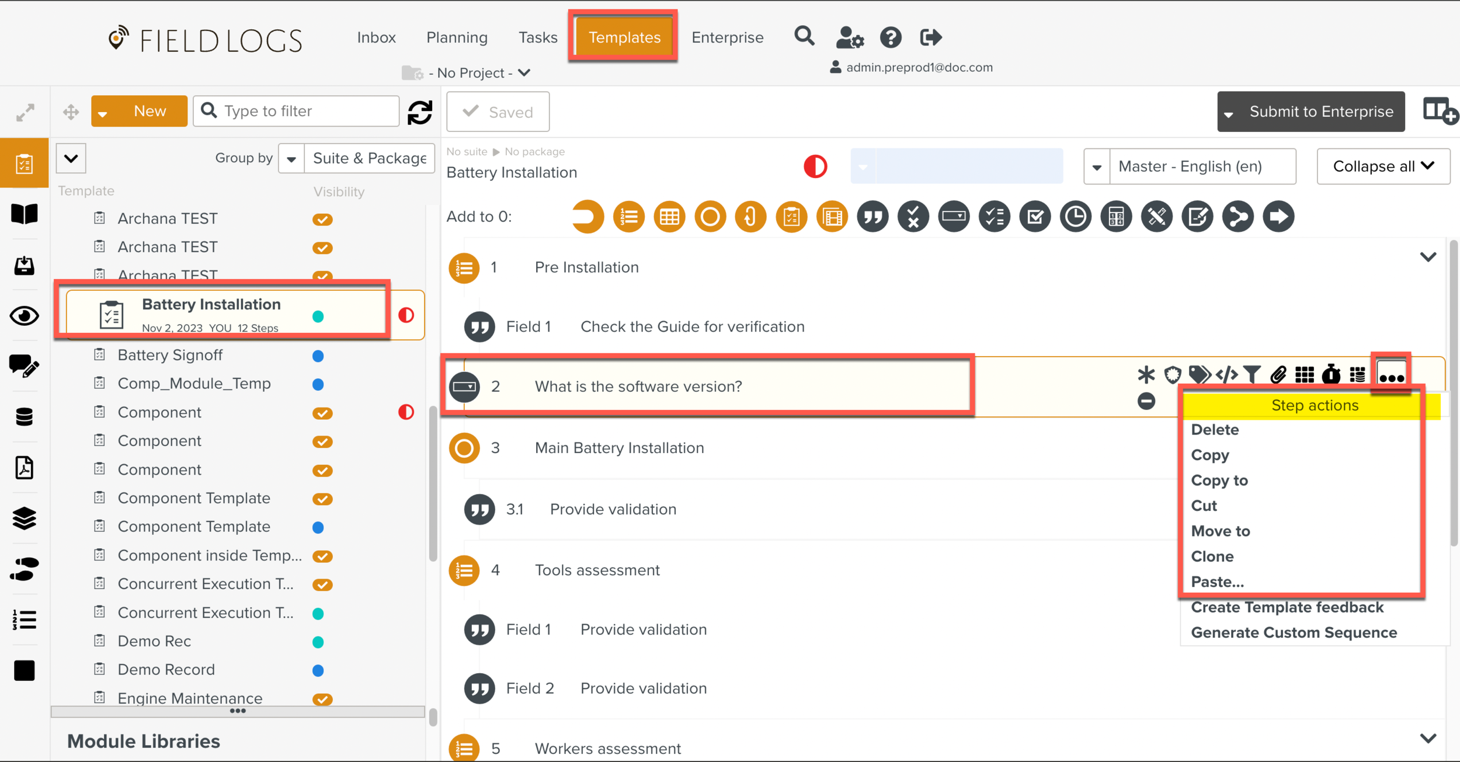Toggle visibility of Component inside Temp...

point(322,556)
